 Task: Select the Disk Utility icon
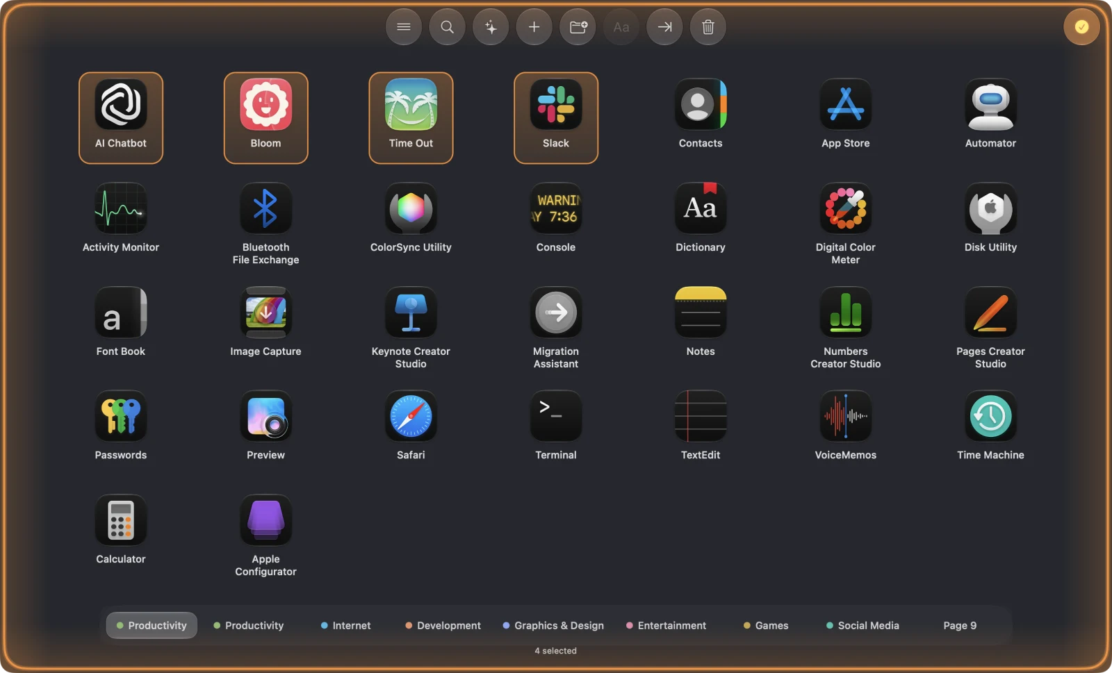[x=990, y=208]
